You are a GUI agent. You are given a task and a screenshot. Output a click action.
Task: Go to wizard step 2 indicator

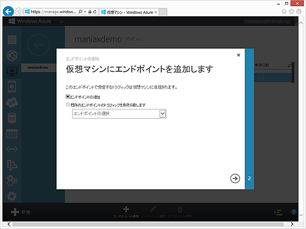[x=249, y=179]
